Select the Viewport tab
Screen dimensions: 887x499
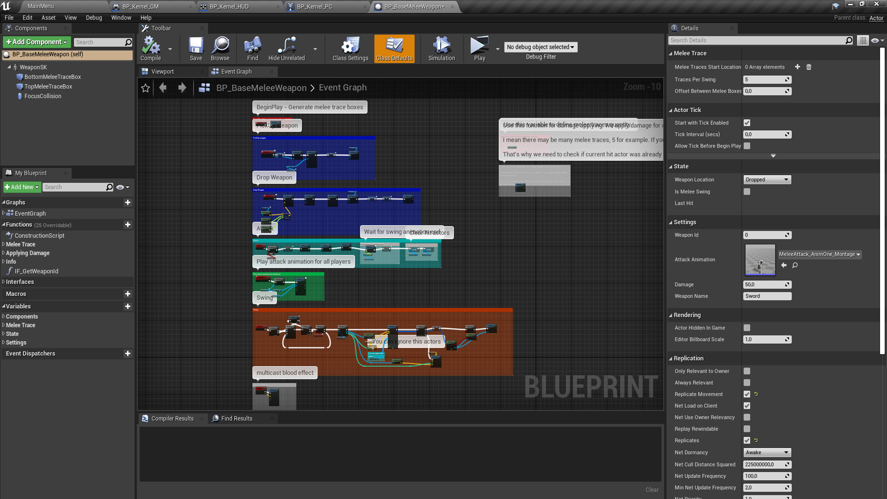click(x=163, y=71)
